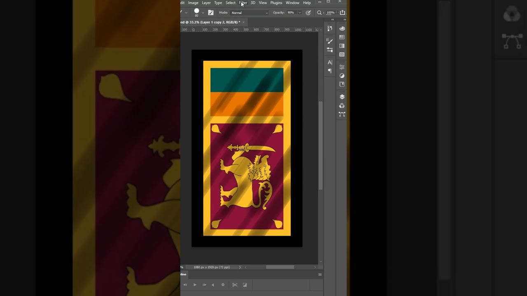Open the Adjustments panel icon

click(x=342, y=76)
